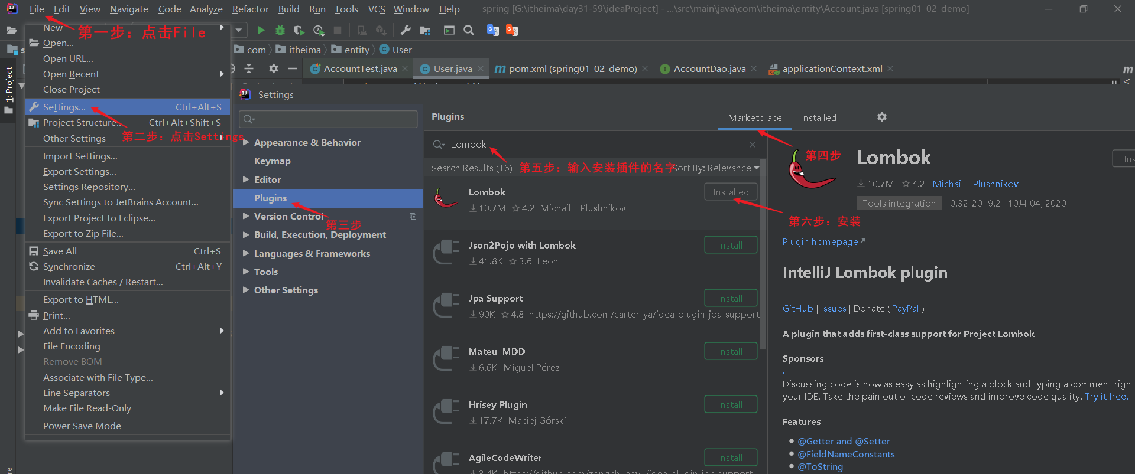
Task: Close the User.java editor tab
Action: (481, 69)
